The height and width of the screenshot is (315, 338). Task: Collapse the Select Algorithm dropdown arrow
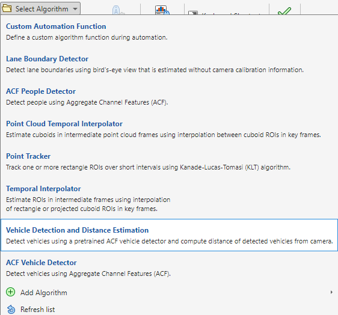75,9
